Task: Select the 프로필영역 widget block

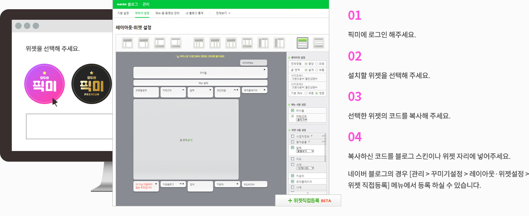Action: 146,92
